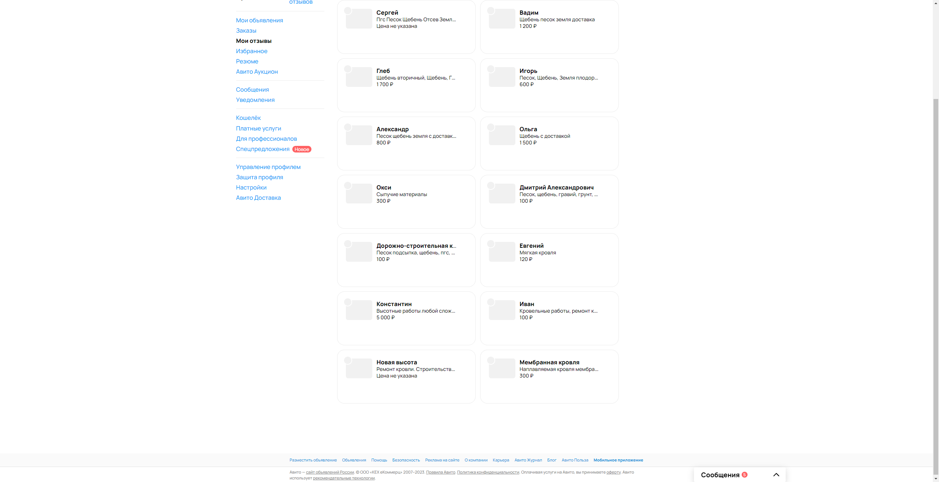Click Константин's round avatar icon

348,302
